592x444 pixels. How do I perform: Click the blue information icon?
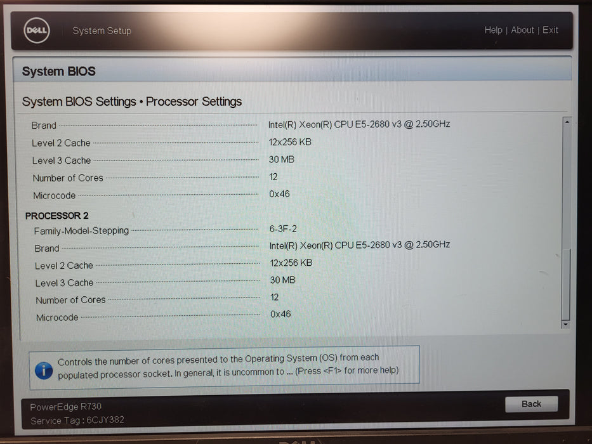44,371
